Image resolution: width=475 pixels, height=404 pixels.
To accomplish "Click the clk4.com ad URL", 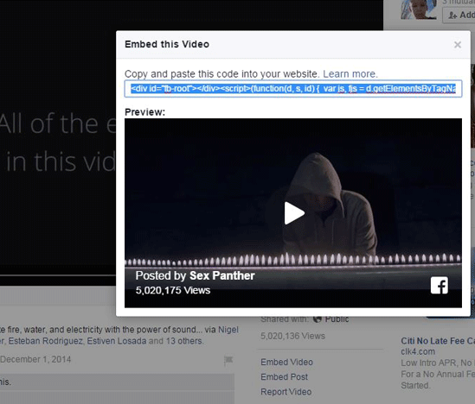I will (x=418, y=351).
